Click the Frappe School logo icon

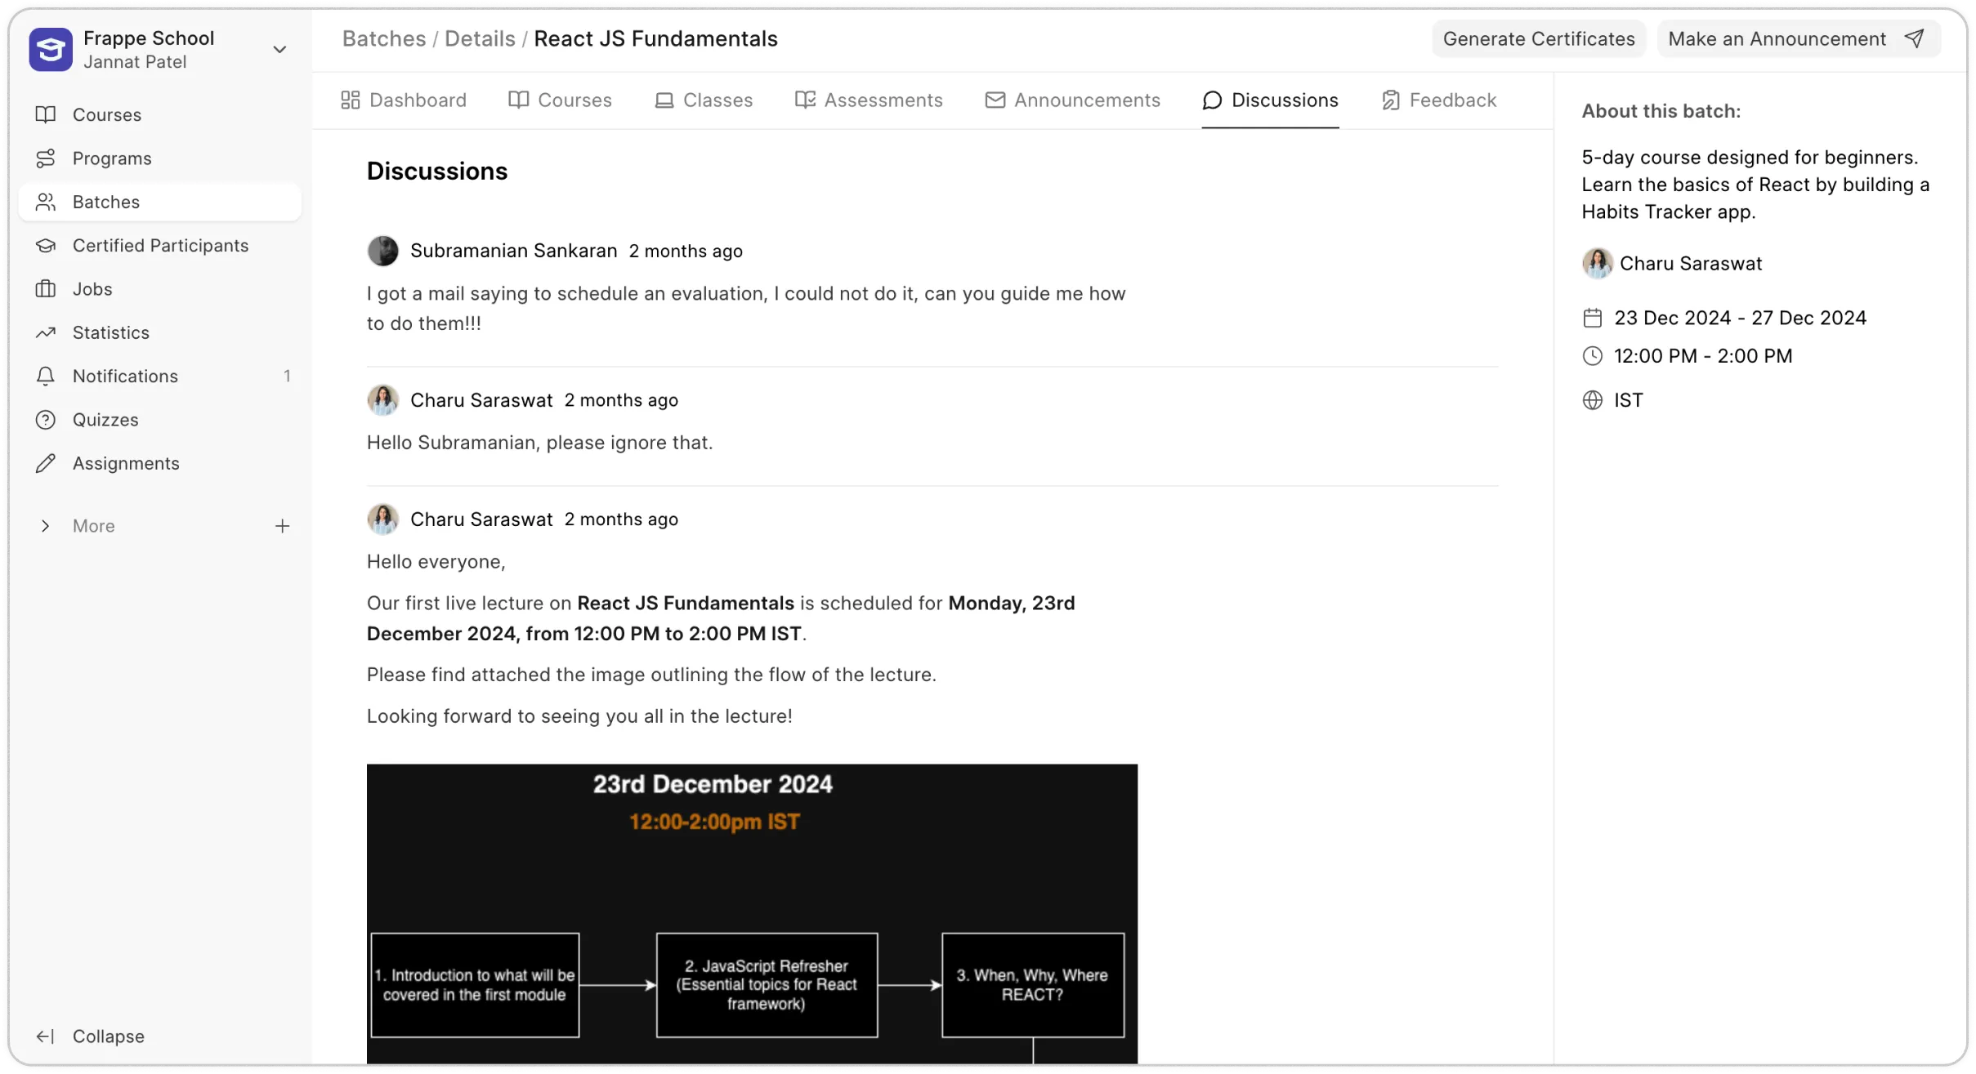(51, 49)
